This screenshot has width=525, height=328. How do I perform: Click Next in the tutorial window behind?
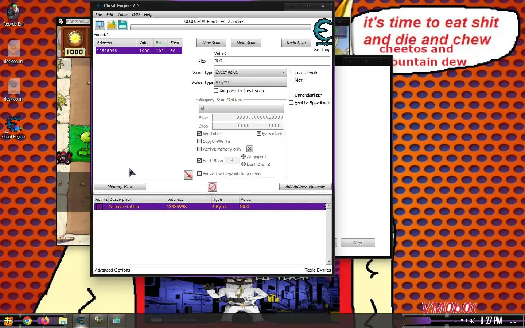[x=358, y=243]
